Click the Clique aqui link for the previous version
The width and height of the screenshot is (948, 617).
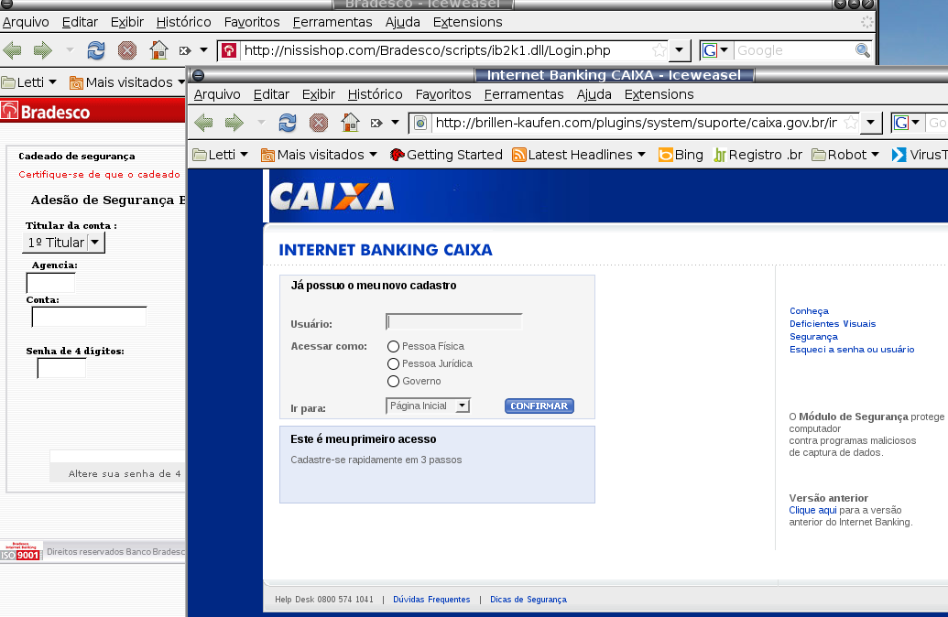[x=812, y=510]
